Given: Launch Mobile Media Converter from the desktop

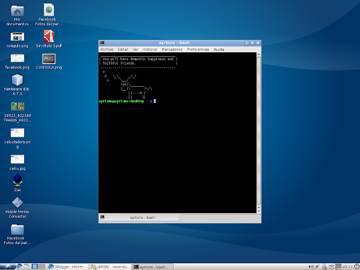Looking at the screenshot, I should (17, 208).
